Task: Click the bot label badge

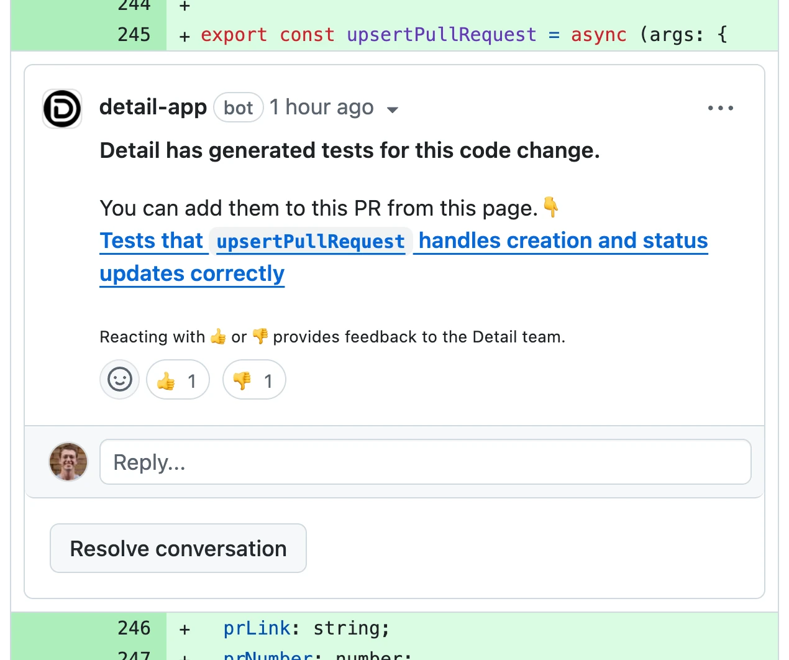Action: point(238,107)
